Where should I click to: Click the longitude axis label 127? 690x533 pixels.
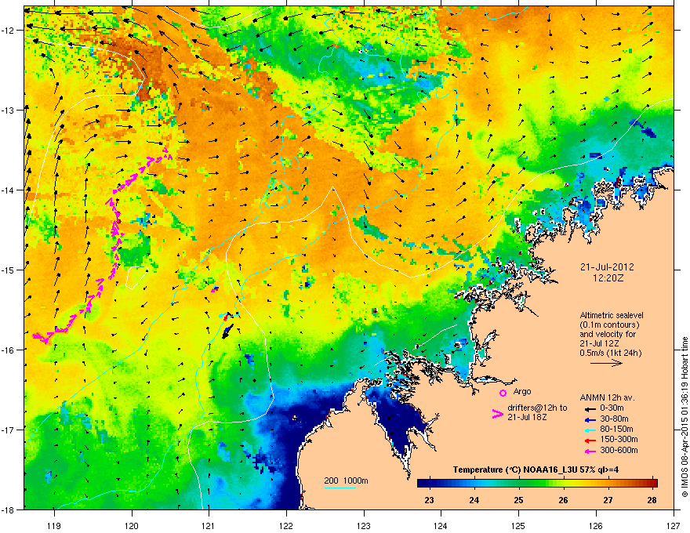674,525
